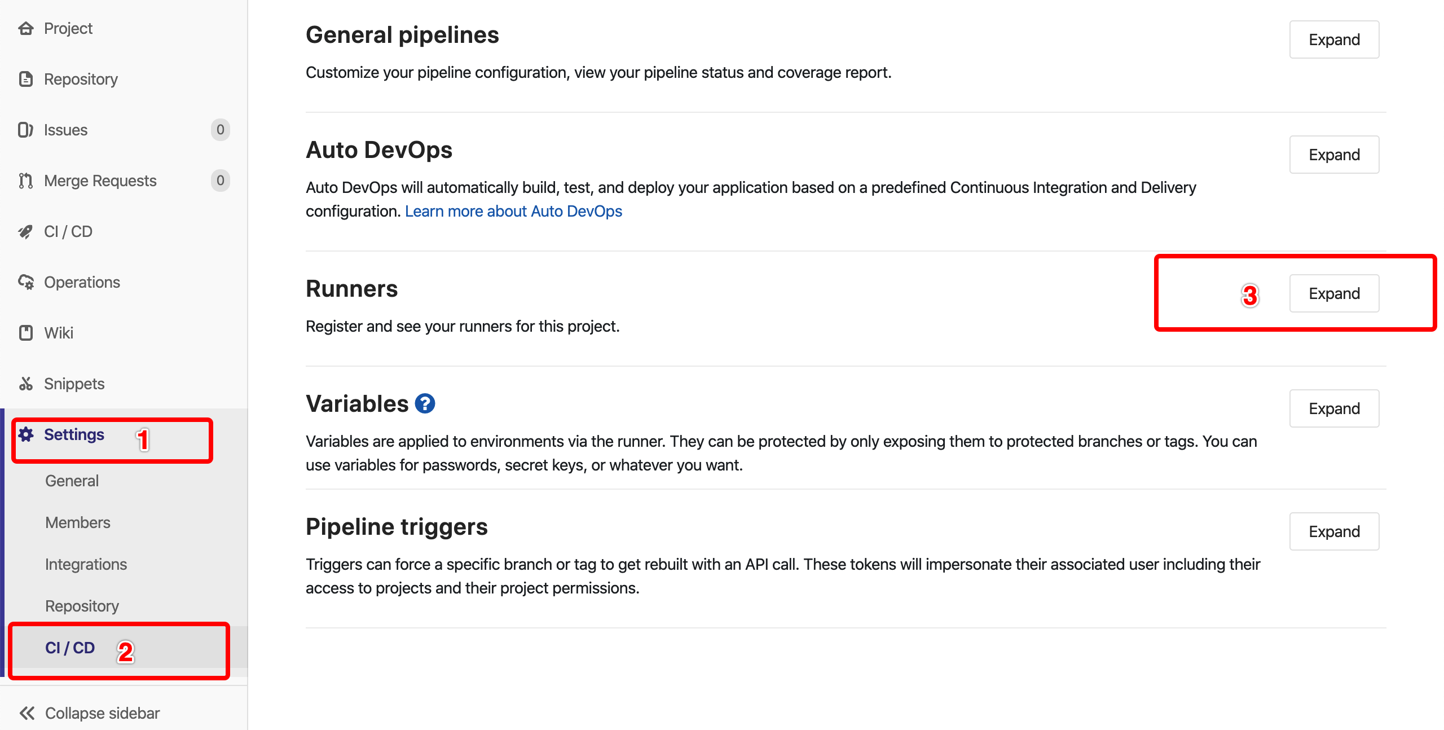Expand the General pipelines section
Image resolution: width=1444 pixels, height=730 pixels.
click(x=1334, y=39)
